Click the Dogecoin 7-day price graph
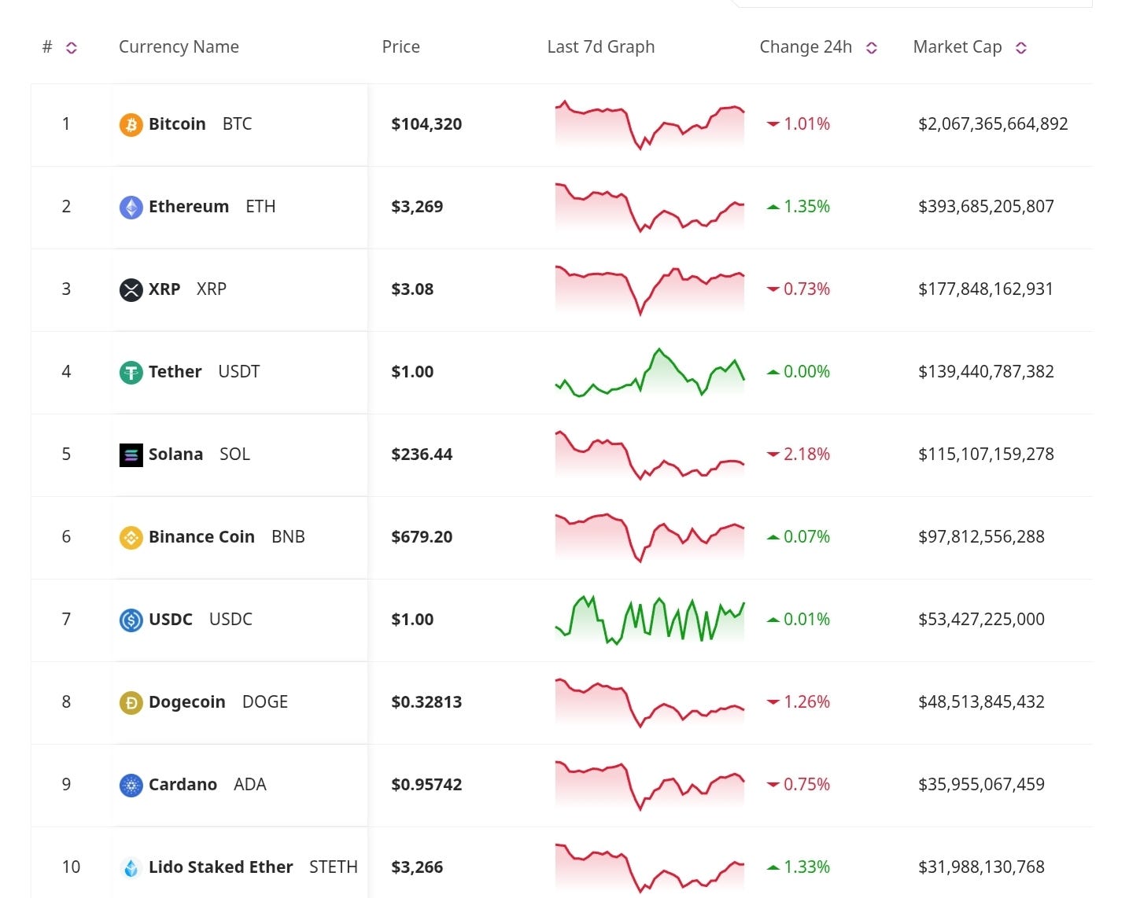Viewport: 1140px width, 898px height. pos(650,703)
